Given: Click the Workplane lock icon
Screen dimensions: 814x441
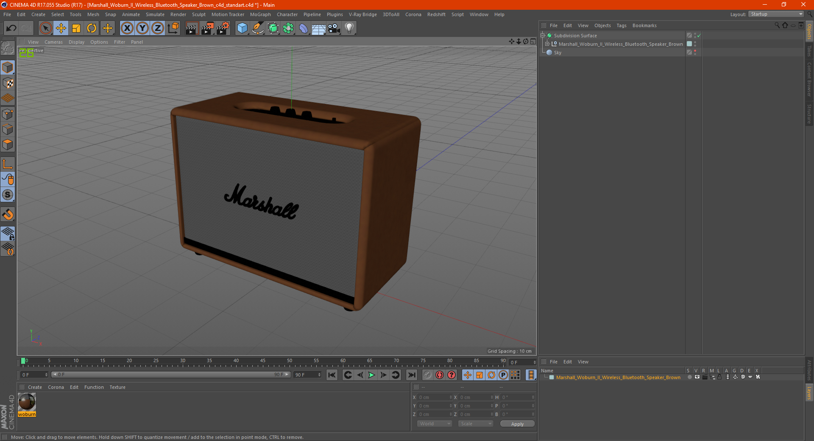Looking at the screenshot, I should pyautogui.click(x=8, y=234).
